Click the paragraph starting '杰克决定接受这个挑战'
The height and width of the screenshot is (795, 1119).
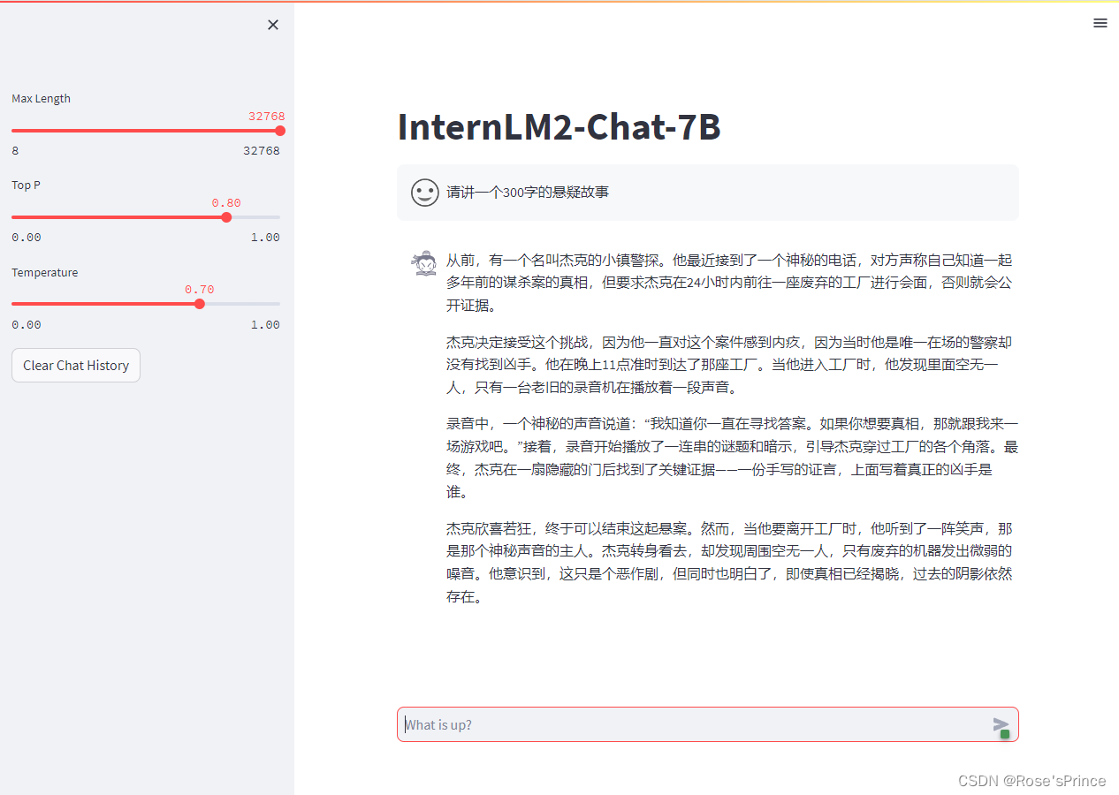pyautogui.click(x=729, y=364)
